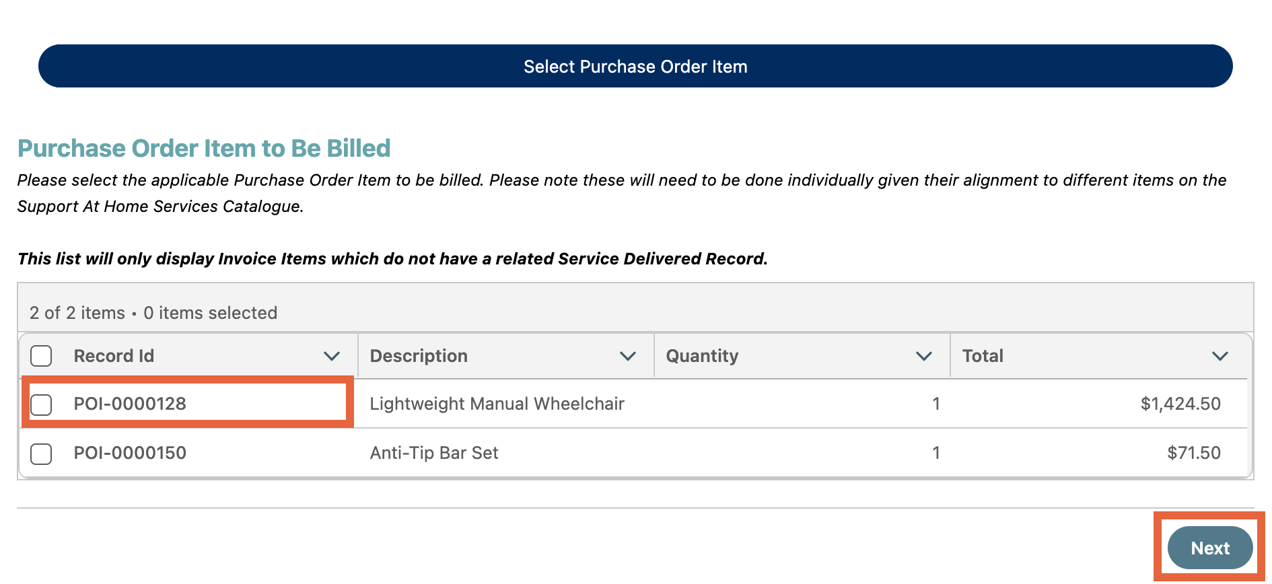The height and width of the screenshot is (584, 1272).
Task: Click the $71.50 total cell
Action: pyautogui.click(x=1193, y=453)
